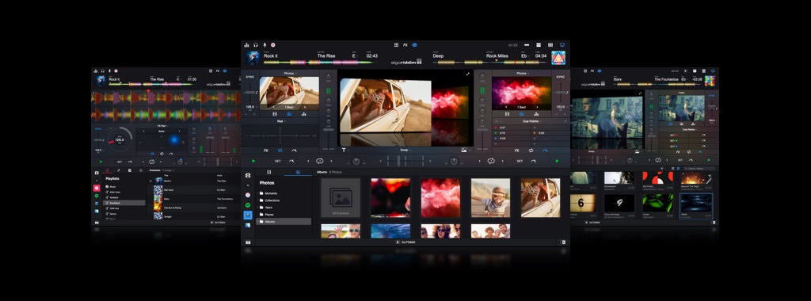Open the left deck Photos source dropdown
The height and width of the screenshot is (301, 811).
pos(289,74)
